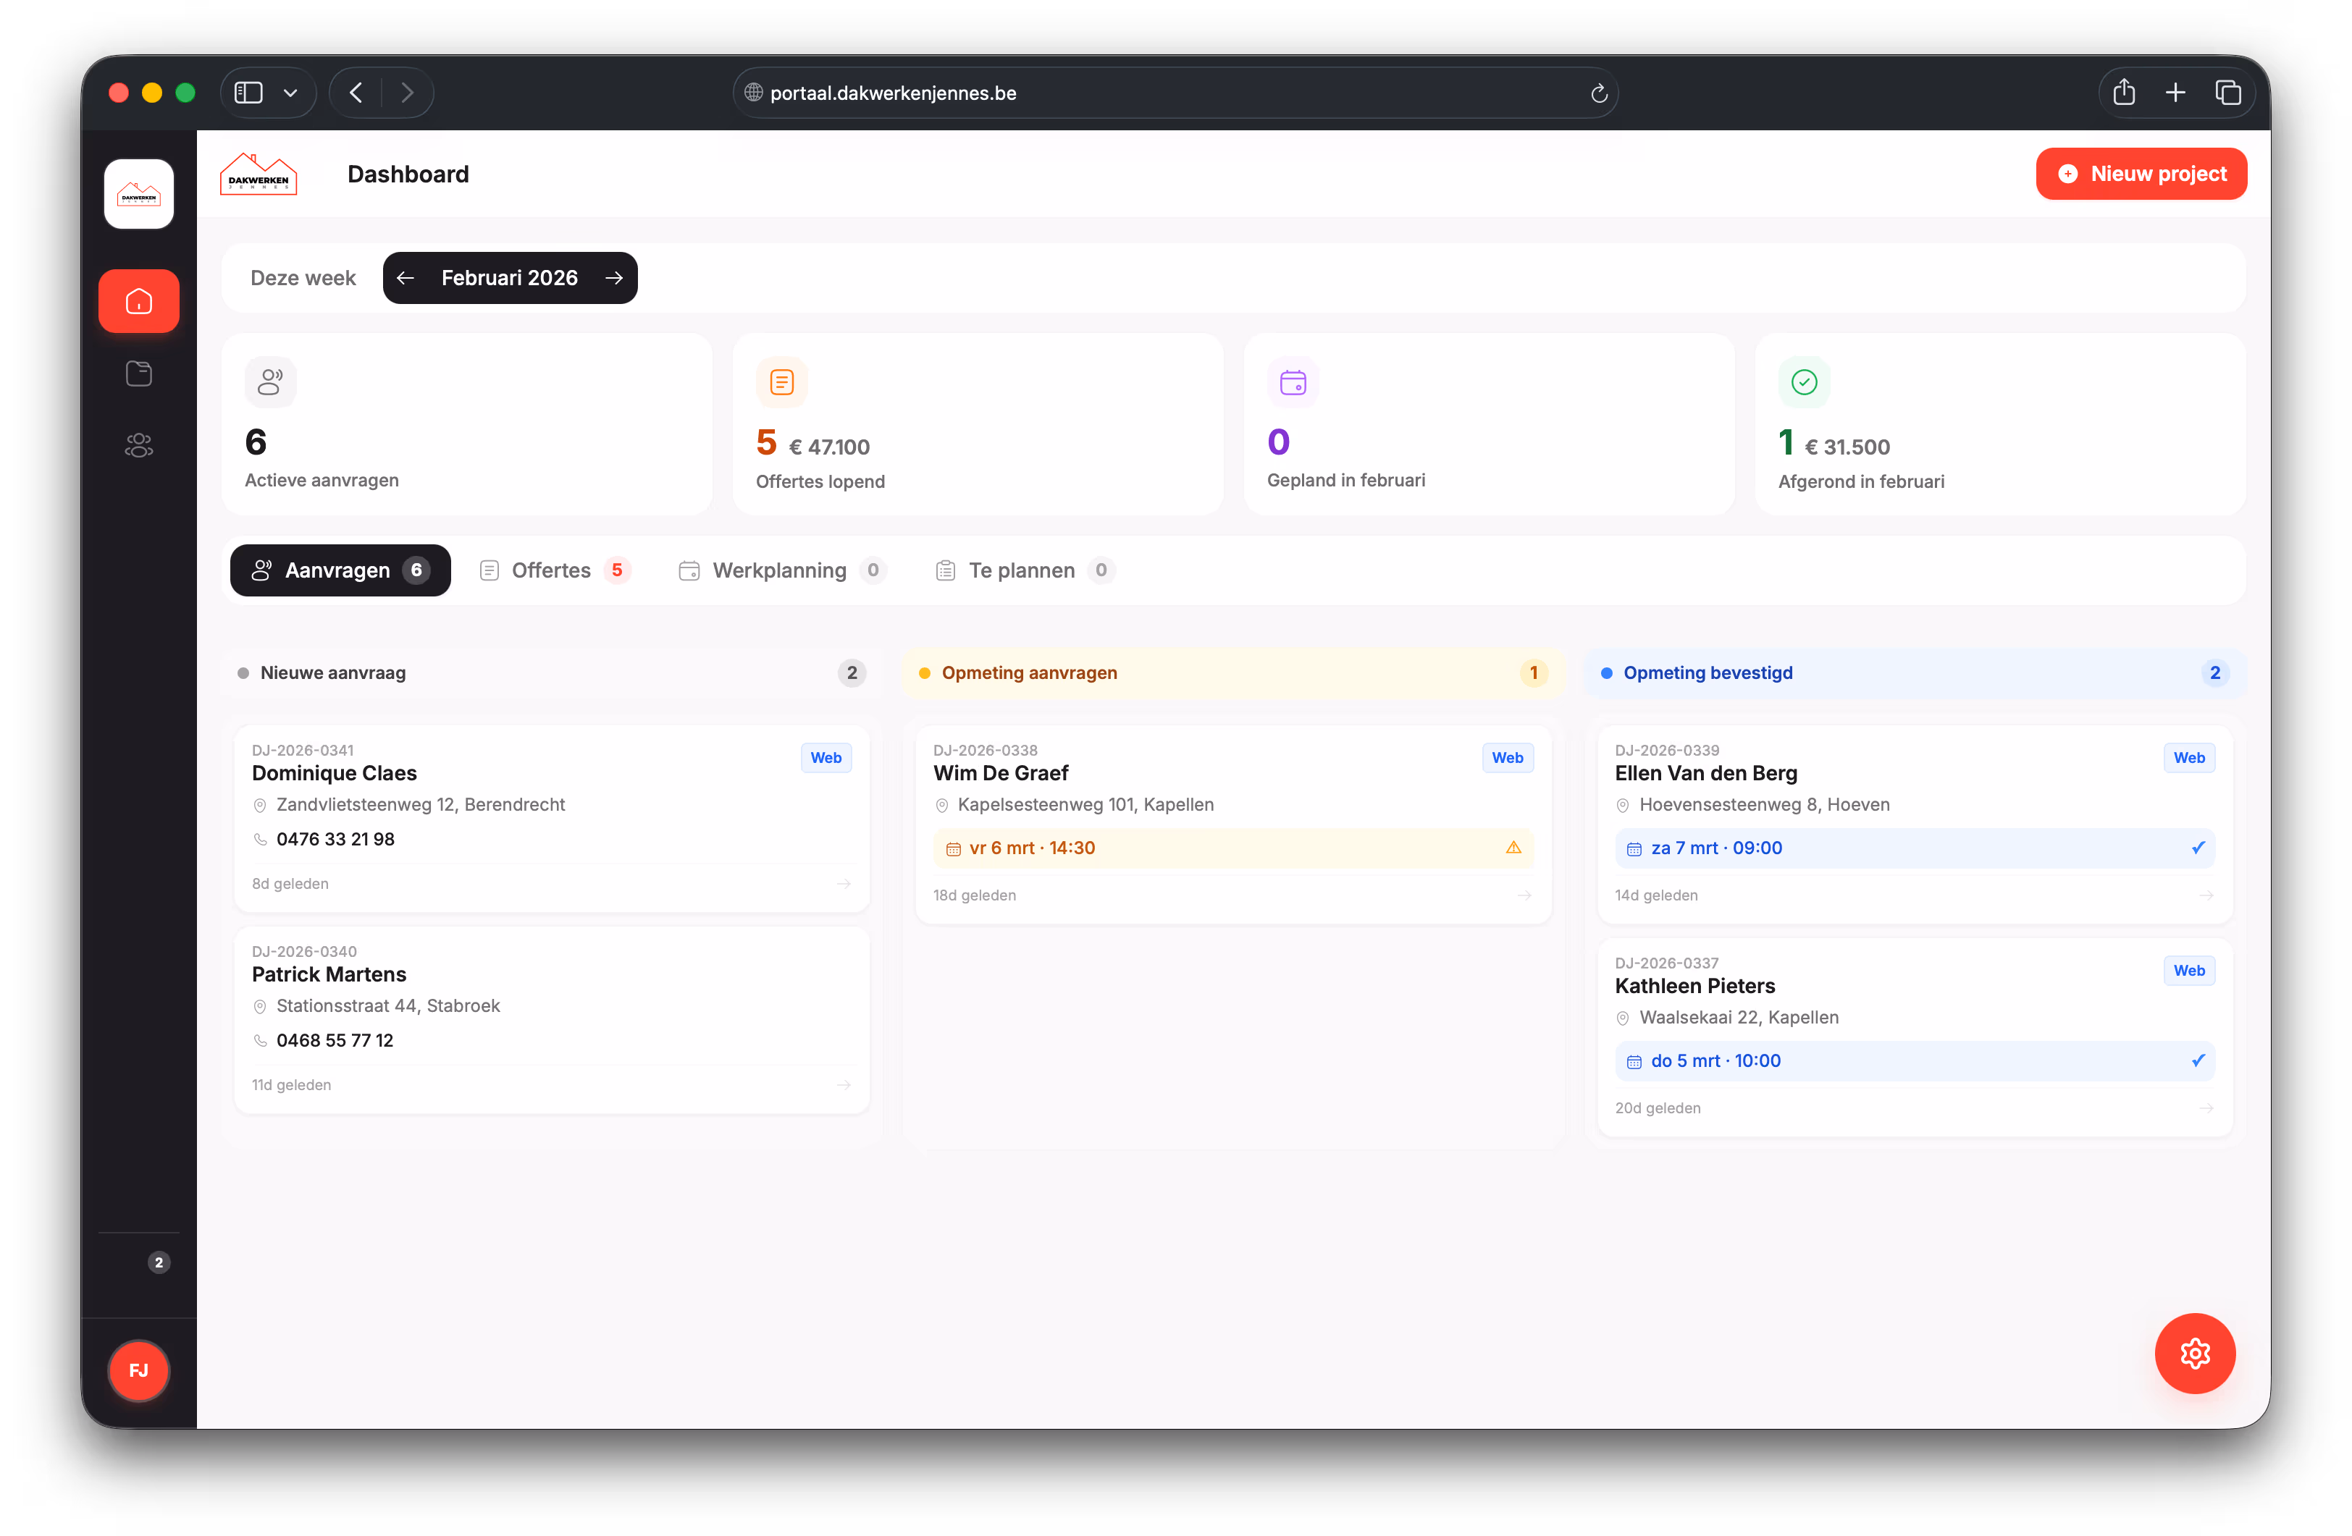Viewport: 2352px width, 1536px height.
Task: Click the Nieuw project button
Action: [x=2141, y=173]
